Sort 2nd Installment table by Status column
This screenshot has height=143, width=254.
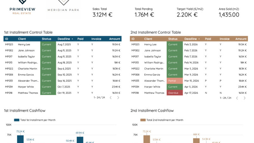click(x=173, y=39)
